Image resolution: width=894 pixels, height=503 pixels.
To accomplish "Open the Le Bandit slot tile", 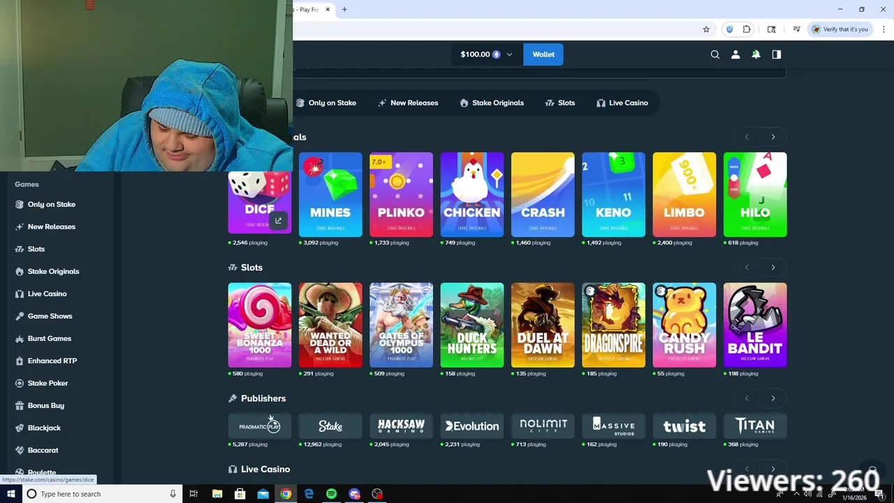I will coord(755,325).
